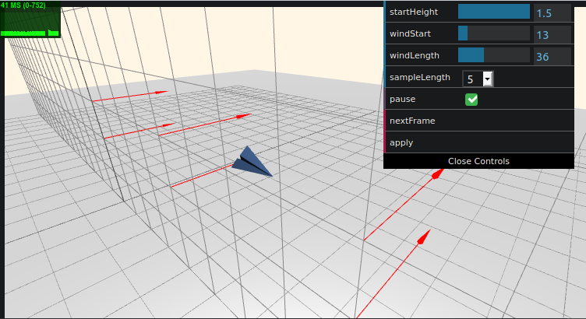Click the pause label text
This screenshot has width=586, height=319.
403,100
